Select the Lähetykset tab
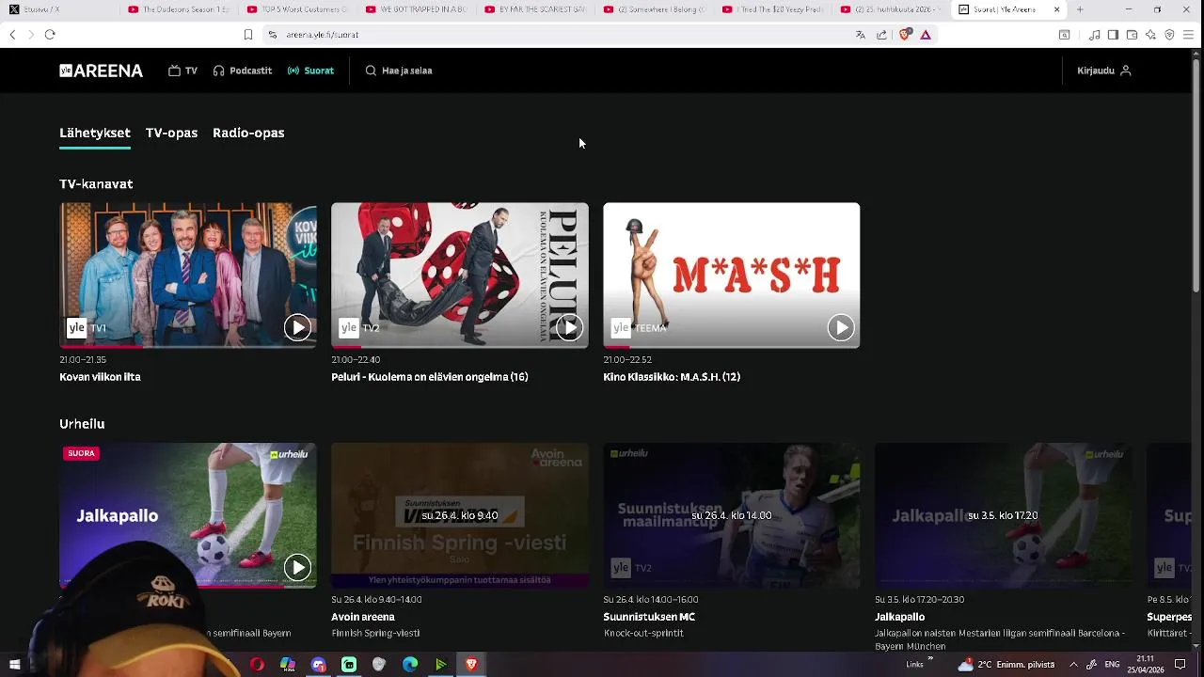1204x677 pixels. [x=95, y=133]
